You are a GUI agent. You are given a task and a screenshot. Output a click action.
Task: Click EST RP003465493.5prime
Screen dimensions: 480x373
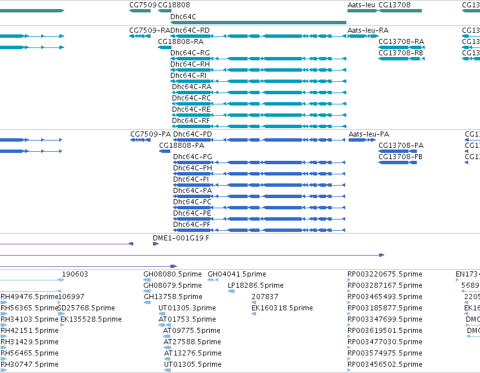385,297
